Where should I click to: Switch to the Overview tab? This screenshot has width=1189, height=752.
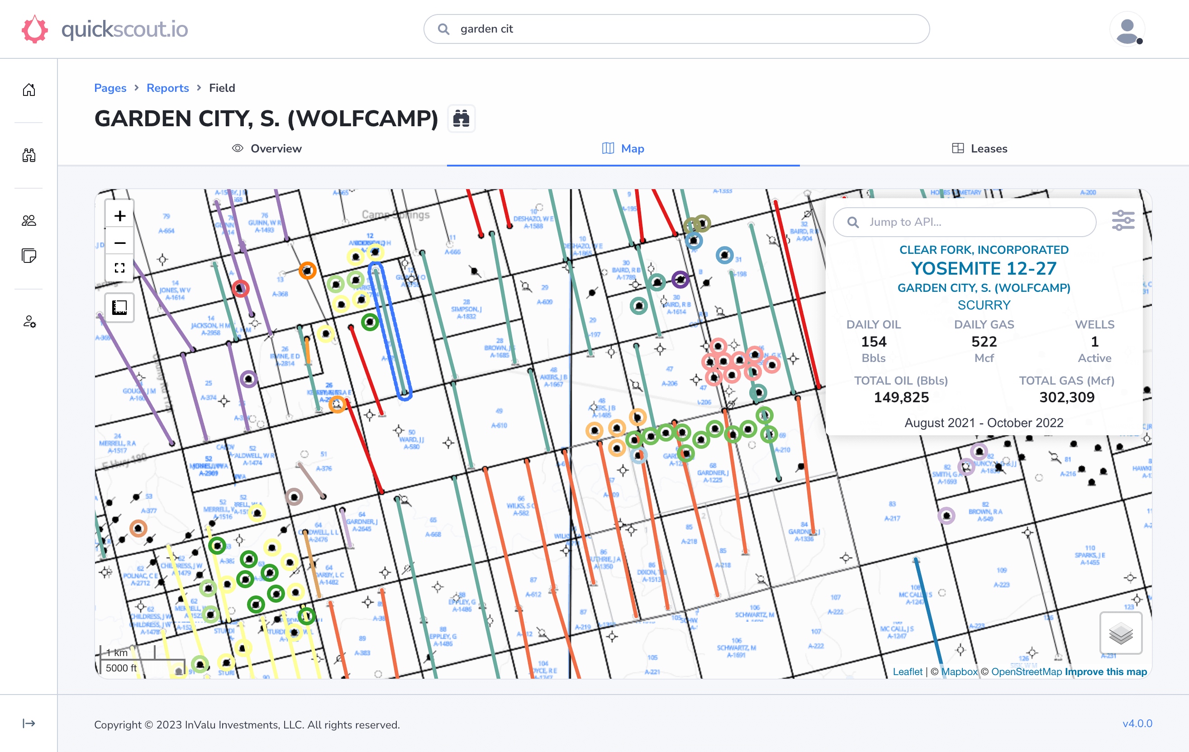tap(266, 148)
